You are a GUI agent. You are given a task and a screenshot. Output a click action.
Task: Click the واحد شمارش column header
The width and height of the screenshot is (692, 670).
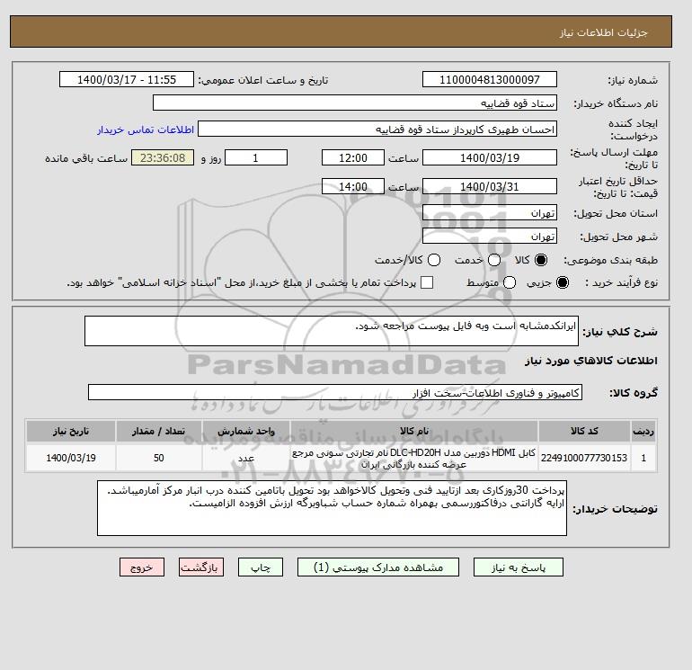point(246,431)
